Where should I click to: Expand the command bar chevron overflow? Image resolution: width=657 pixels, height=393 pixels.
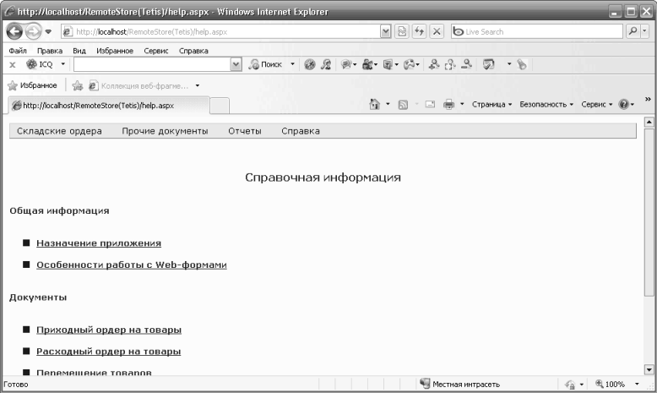coord(648,99)
